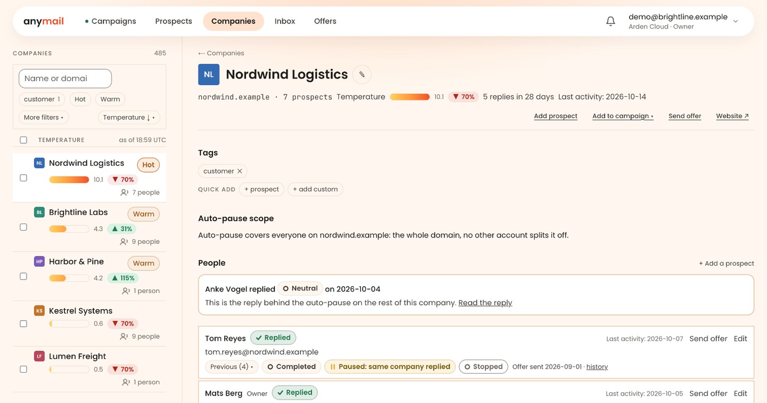This screenshot has height=403, width=767.
Task: Click the customer filter chip
Action: (42, 99)
